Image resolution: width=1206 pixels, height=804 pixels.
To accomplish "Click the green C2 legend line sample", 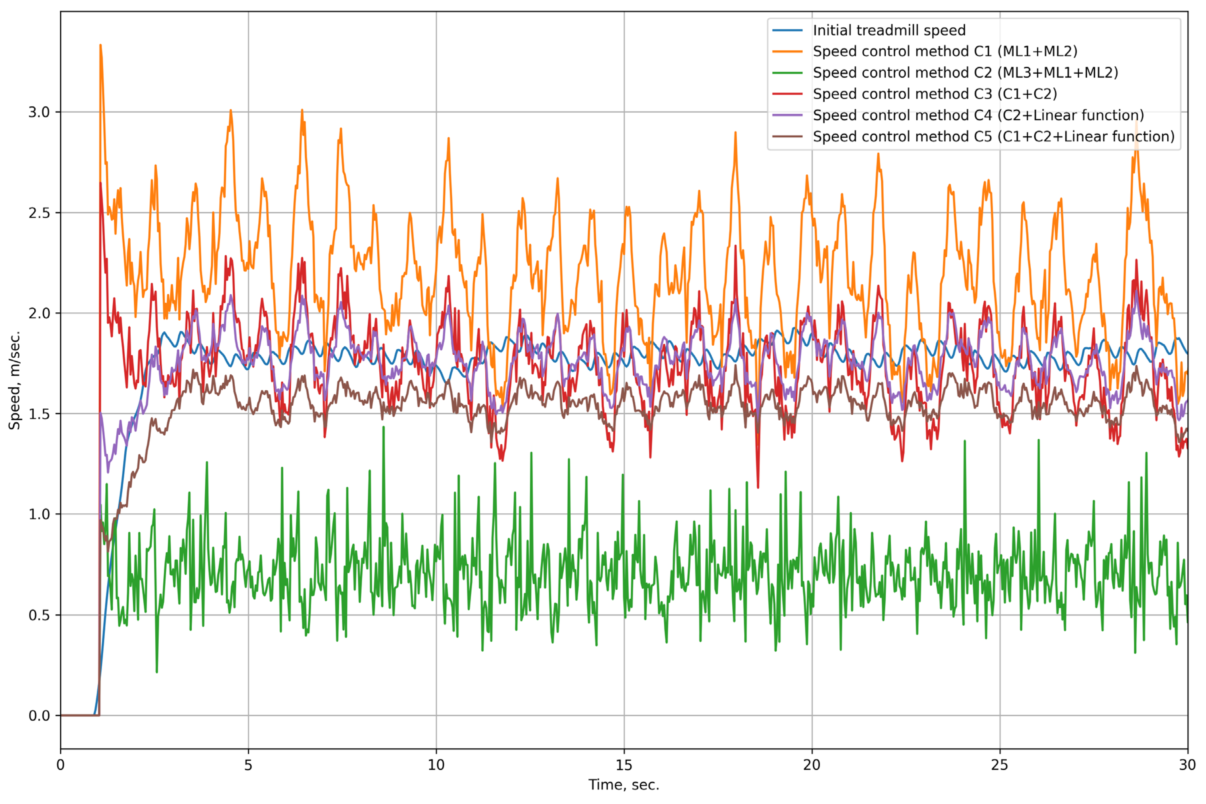I will (x=787, y=73).
